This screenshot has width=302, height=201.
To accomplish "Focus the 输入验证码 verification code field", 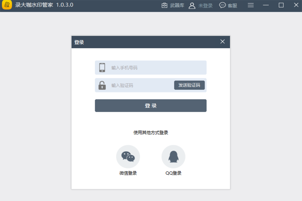I will pos(140,85).
